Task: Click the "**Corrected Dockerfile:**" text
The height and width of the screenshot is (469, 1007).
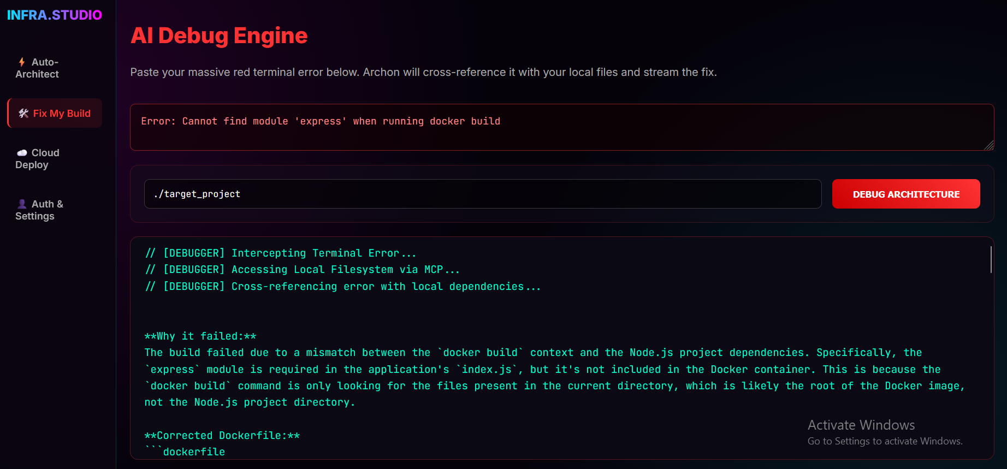Action: (x=222, y=436)
